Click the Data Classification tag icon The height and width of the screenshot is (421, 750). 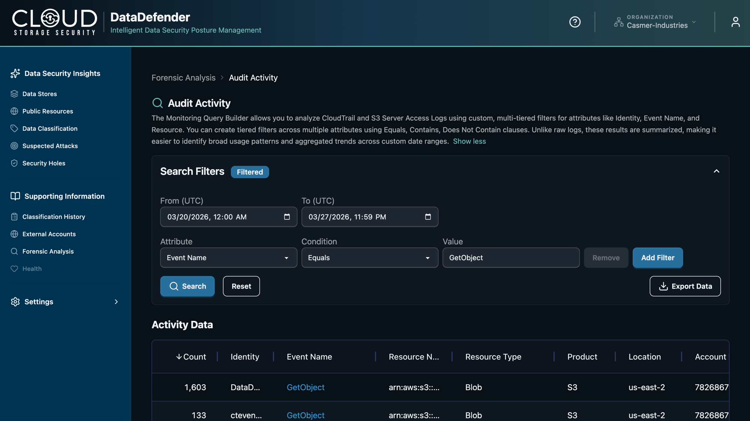14,129
